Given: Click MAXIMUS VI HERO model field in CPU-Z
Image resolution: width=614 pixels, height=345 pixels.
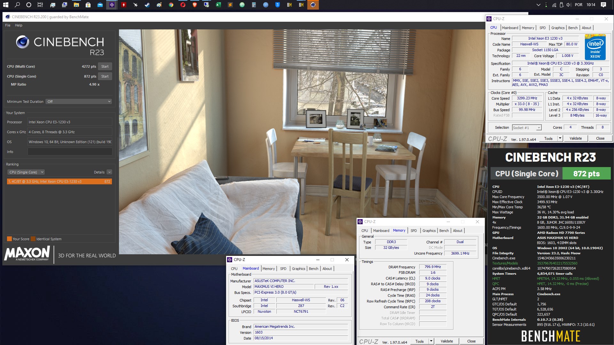Looking at the screenshot, I should [284, 287].
